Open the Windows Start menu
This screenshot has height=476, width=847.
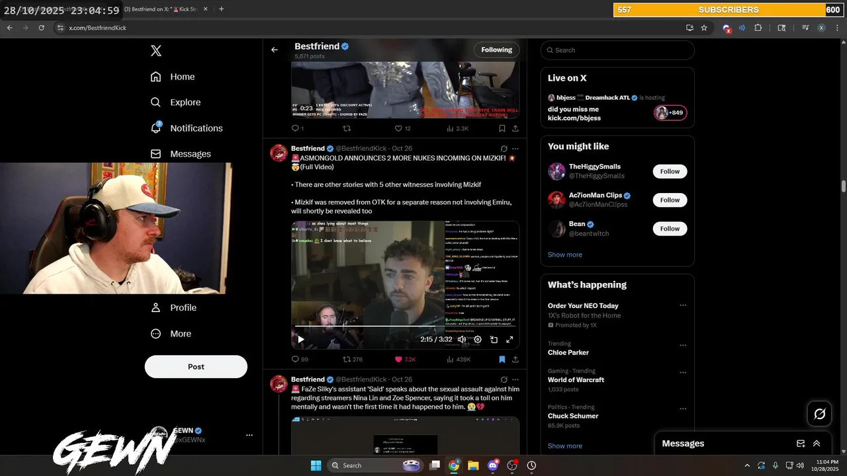[316, 465]
